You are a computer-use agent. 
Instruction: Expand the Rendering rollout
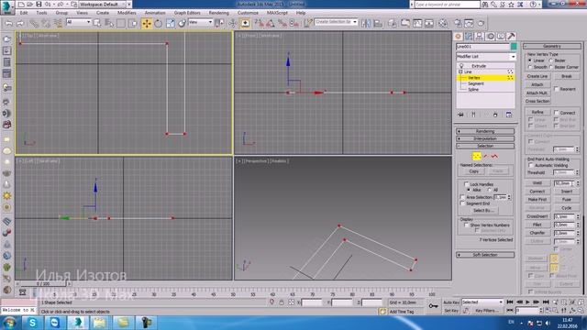point(485,131)
